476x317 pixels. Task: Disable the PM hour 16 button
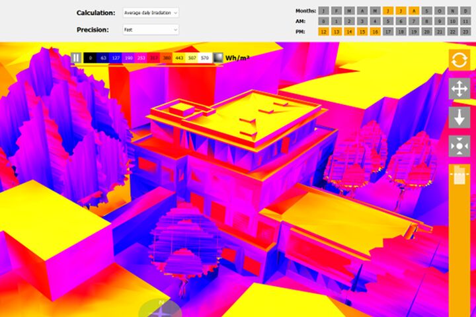[375, 32]
